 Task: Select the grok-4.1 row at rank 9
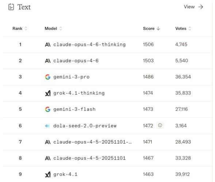[x=107, y=174]
